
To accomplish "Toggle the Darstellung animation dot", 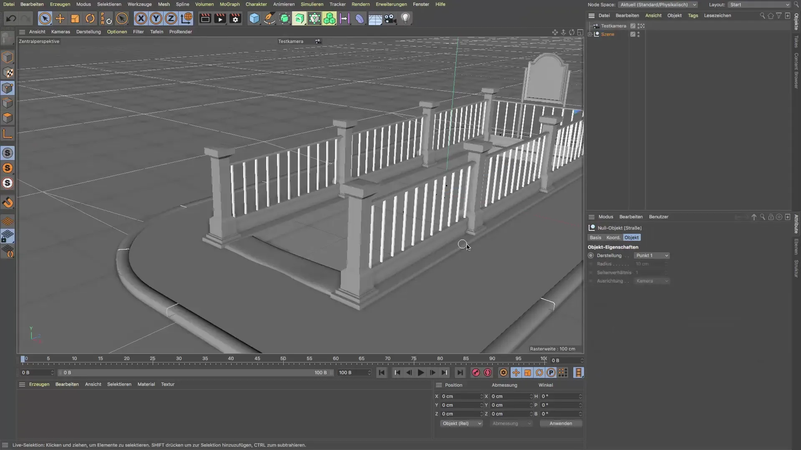I will [x=591, y=255].
